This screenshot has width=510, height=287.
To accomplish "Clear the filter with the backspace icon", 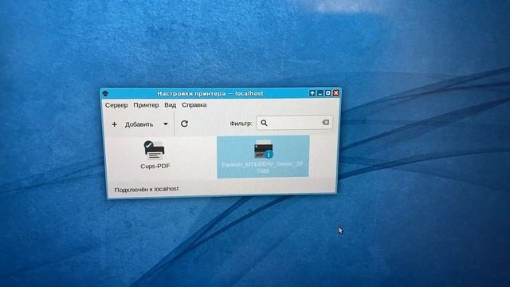I will coord(325,122).
